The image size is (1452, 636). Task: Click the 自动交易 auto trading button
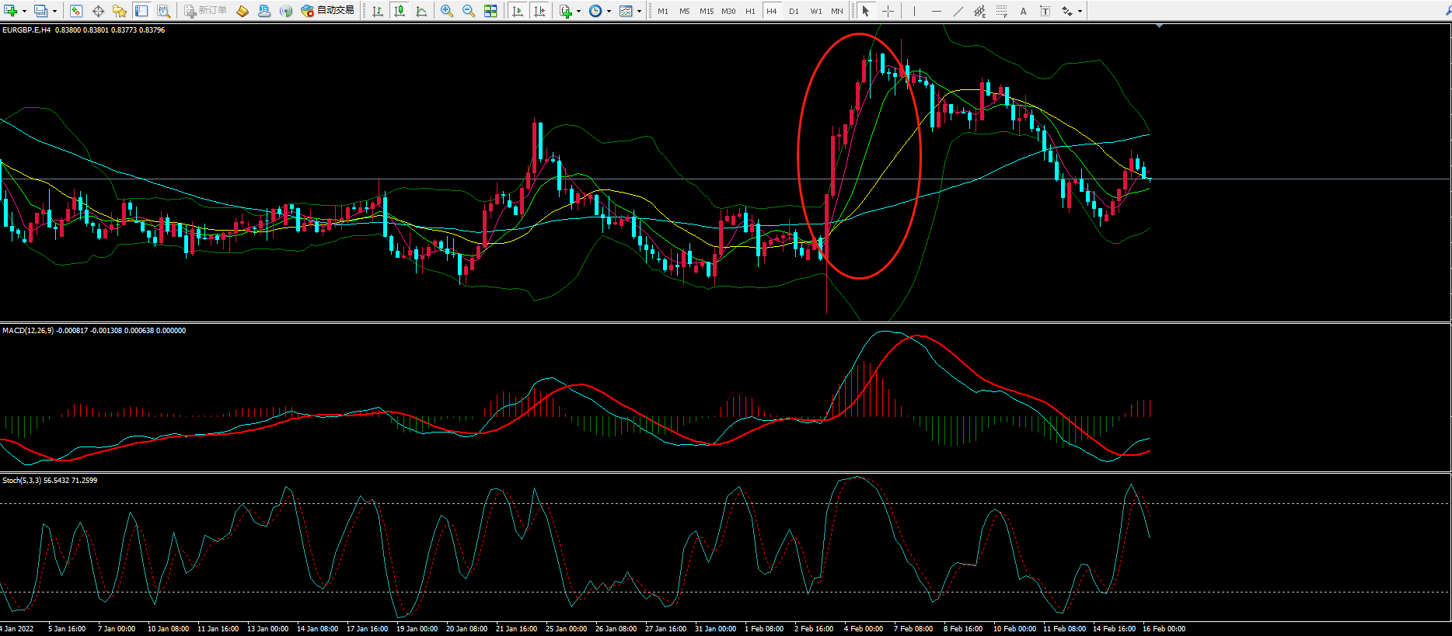[328, 11]
